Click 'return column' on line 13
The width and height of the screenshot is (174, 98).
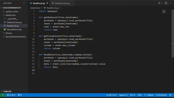pyautogui.click(x=52, y=48)
